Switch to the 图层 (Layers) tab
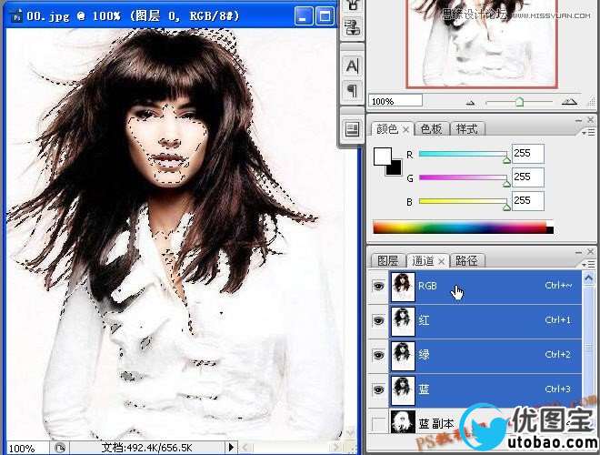 click(x=388, y=261)
